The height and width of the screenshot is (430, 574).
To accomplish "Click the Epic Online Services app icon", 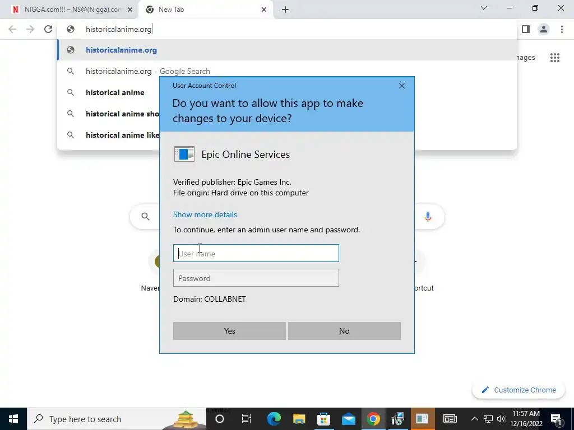I will tap(184, 154).
